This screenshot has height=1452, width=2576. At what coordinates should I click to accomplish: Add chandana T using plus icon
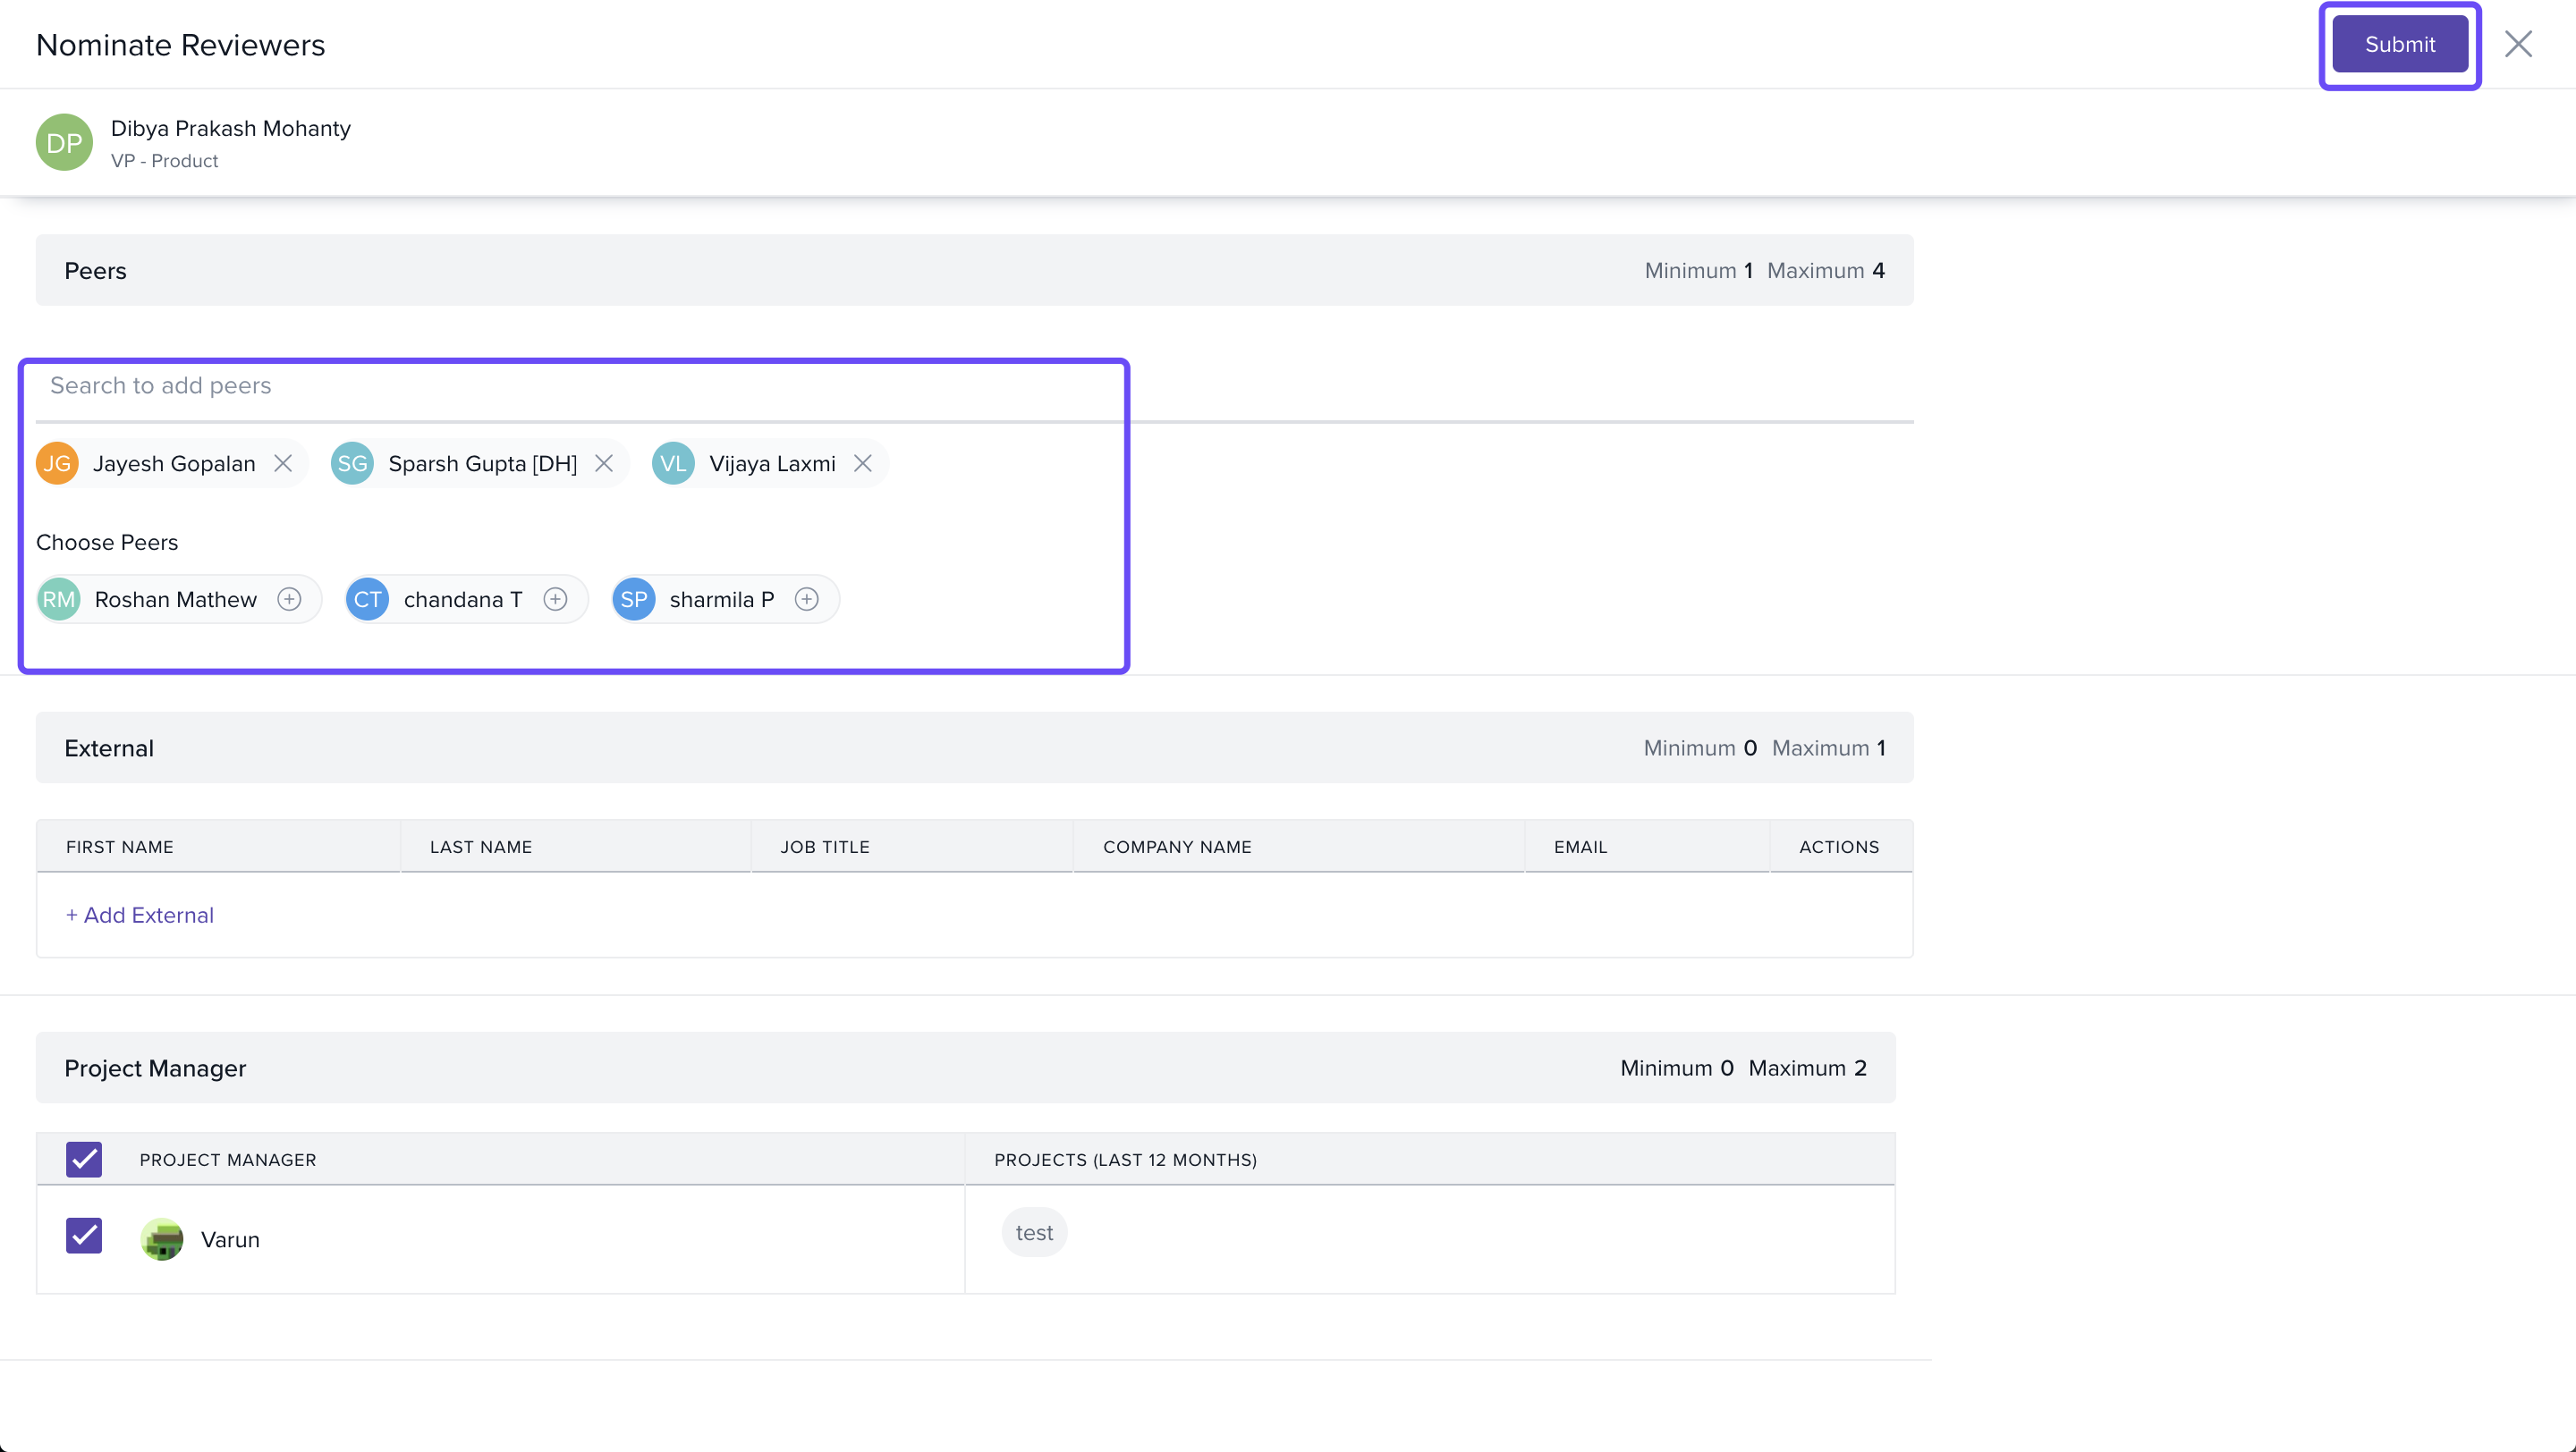555,600
